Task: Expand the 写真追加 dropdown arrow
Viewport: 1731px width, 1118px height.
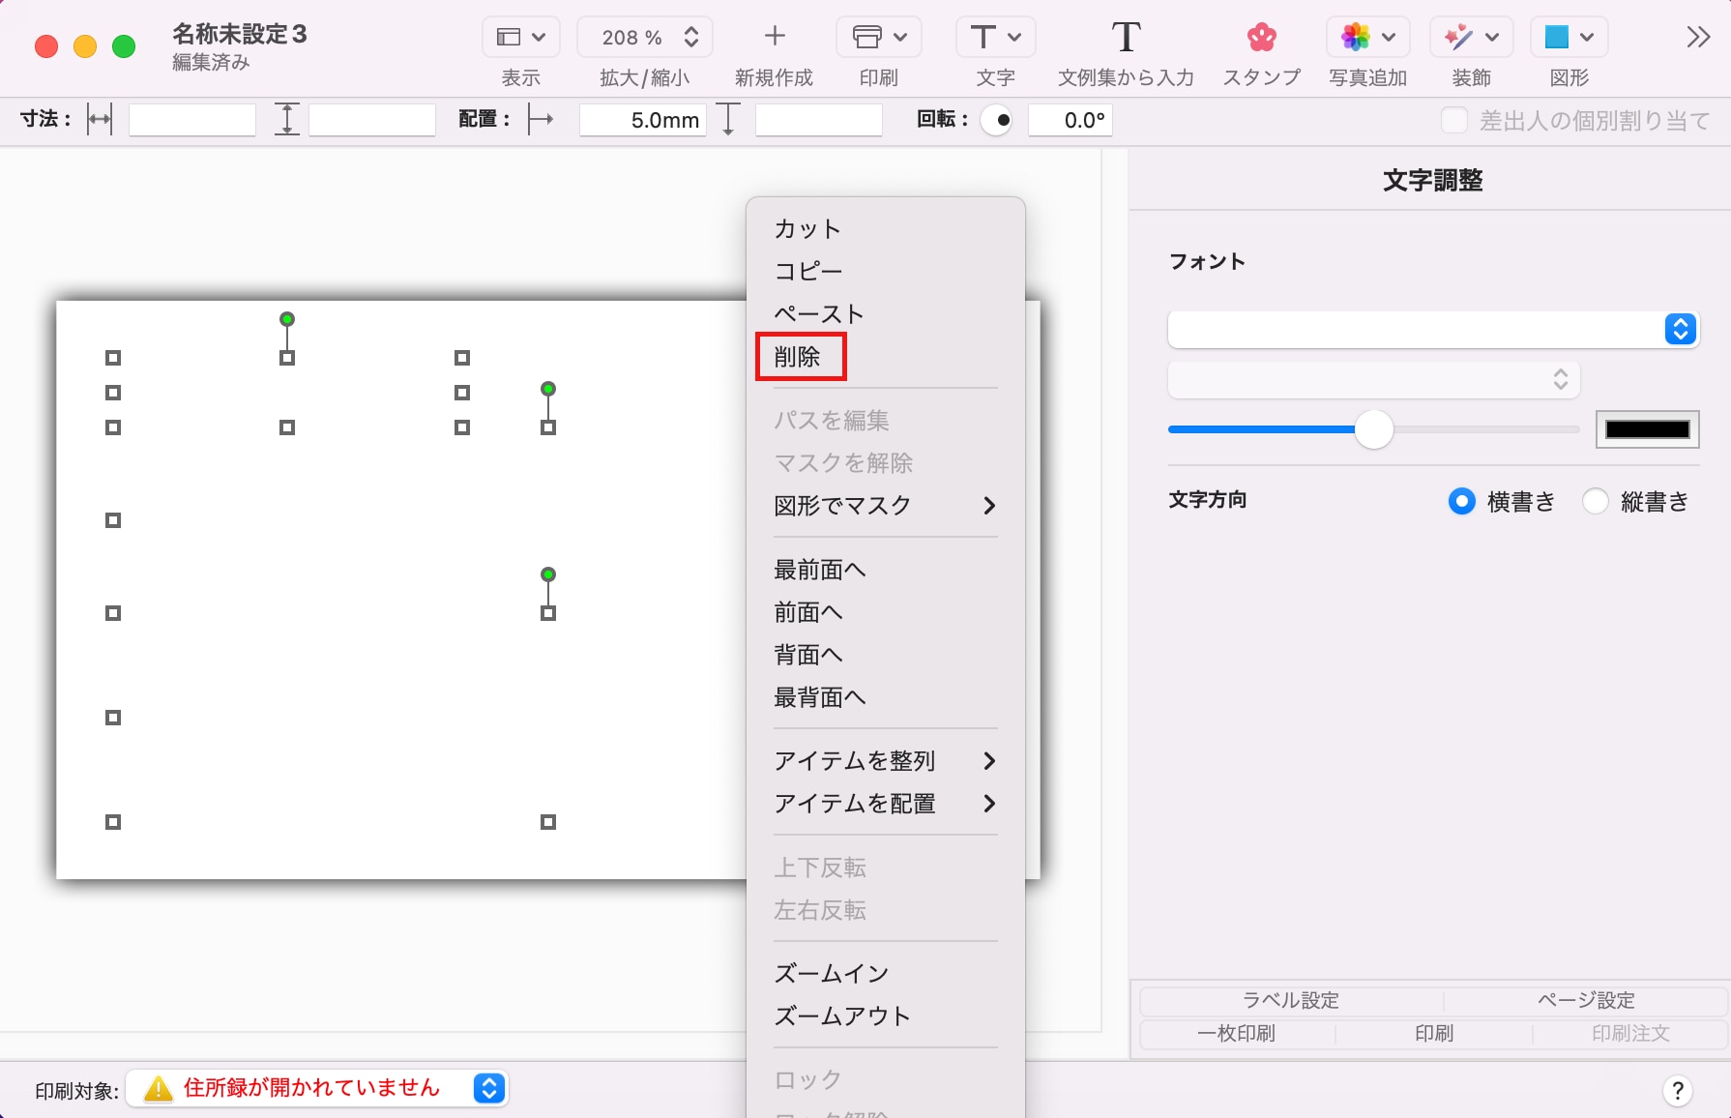Action: 1389,37
